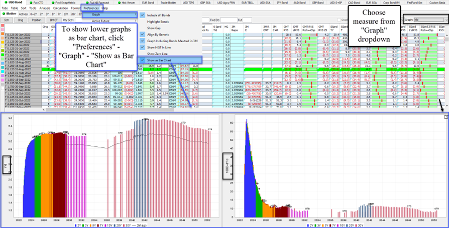
Task: Open the Preferences menu
Action: point(91,8)
